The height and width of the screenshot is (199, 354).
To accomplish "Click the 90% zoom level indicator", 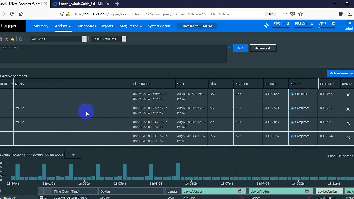I will [270, 14].
